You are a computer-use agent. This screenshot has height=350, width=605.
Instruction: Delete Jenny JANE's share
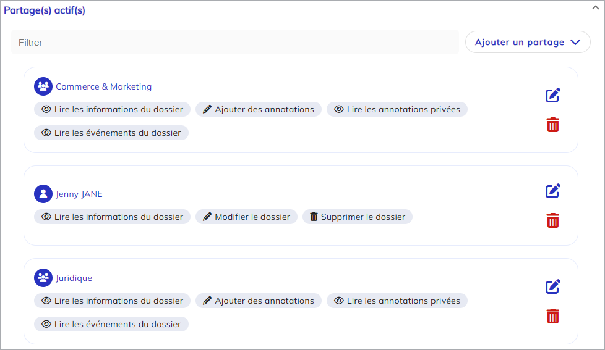[552, 220]
